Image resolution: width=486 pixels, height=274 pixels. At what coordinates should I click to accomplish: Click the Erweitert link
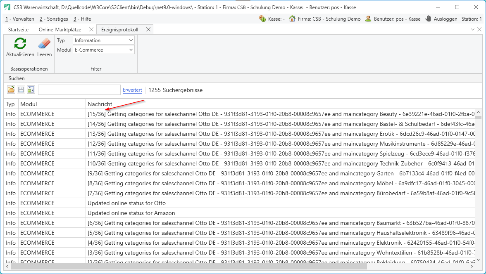coord(132,90)
